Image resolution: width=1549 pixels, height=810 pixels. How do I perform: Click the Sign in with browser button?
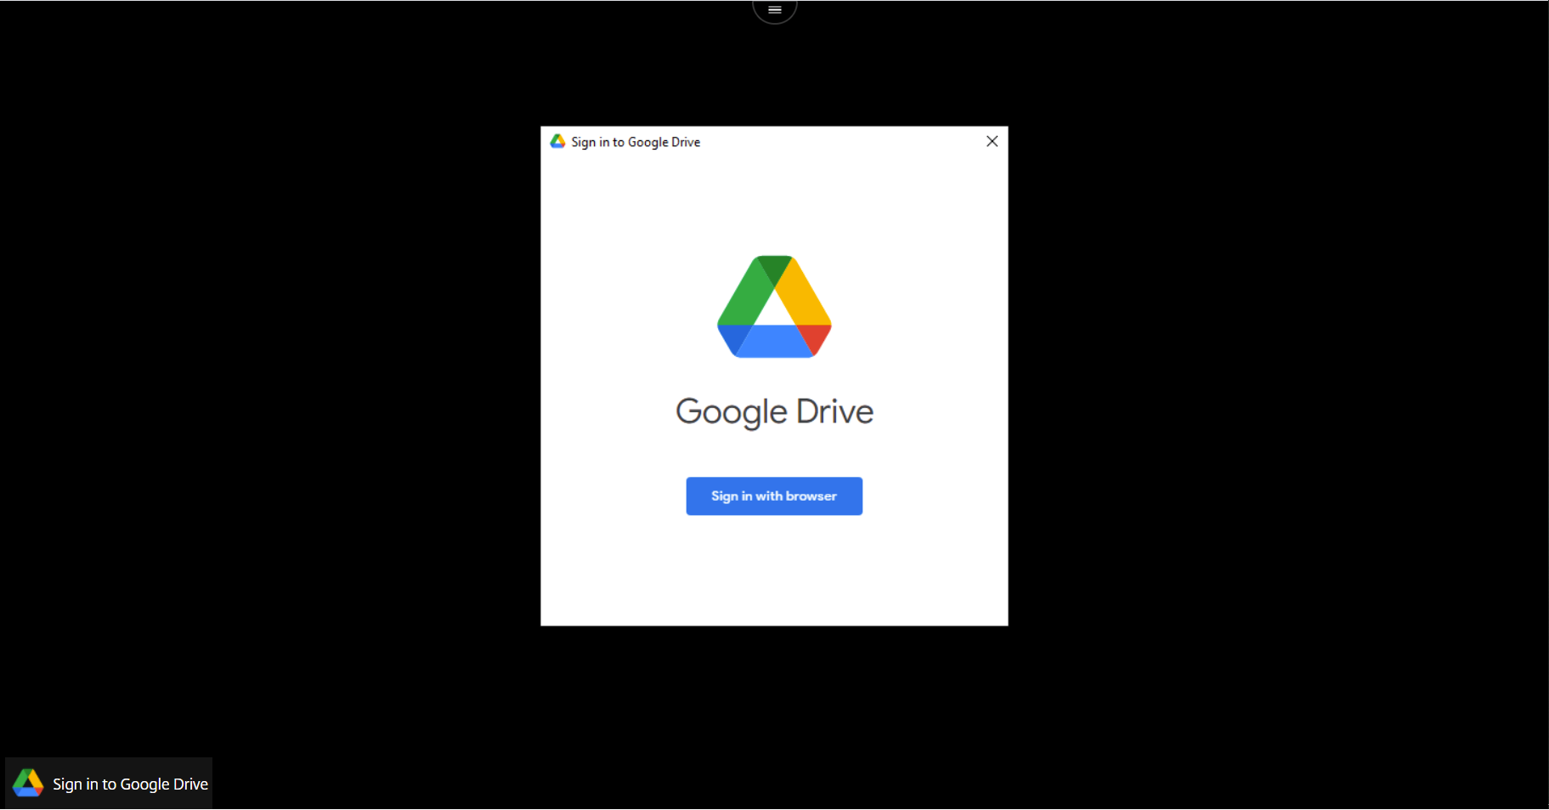pyautogui.click(x=774, y=496)
